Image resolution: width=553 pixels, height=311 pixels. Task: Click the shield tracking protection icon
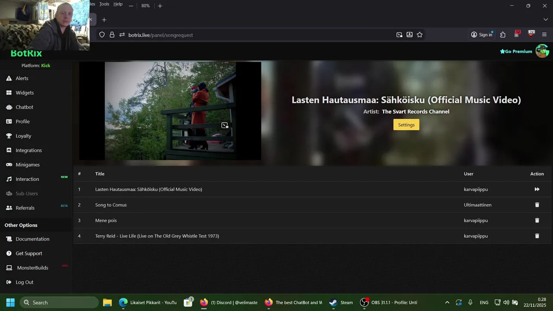point(102,35)
